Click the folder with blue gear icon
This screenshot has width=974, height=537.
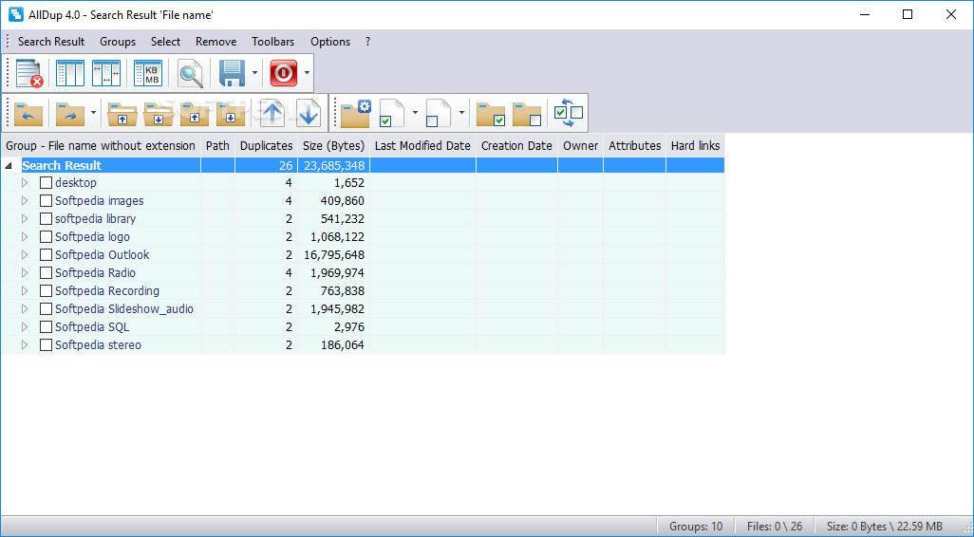coord(355,113)
